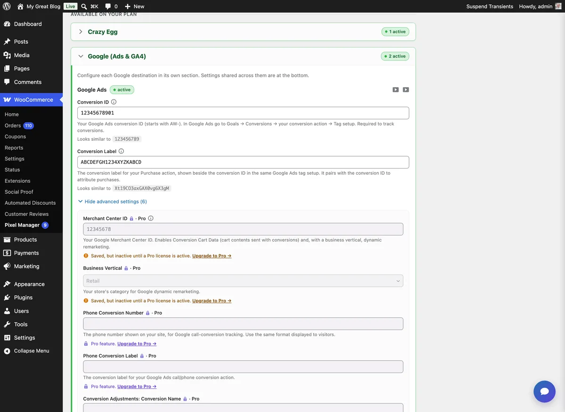Click the Posts pin icon
Viewport: 565px width, 412px height.
7,41
